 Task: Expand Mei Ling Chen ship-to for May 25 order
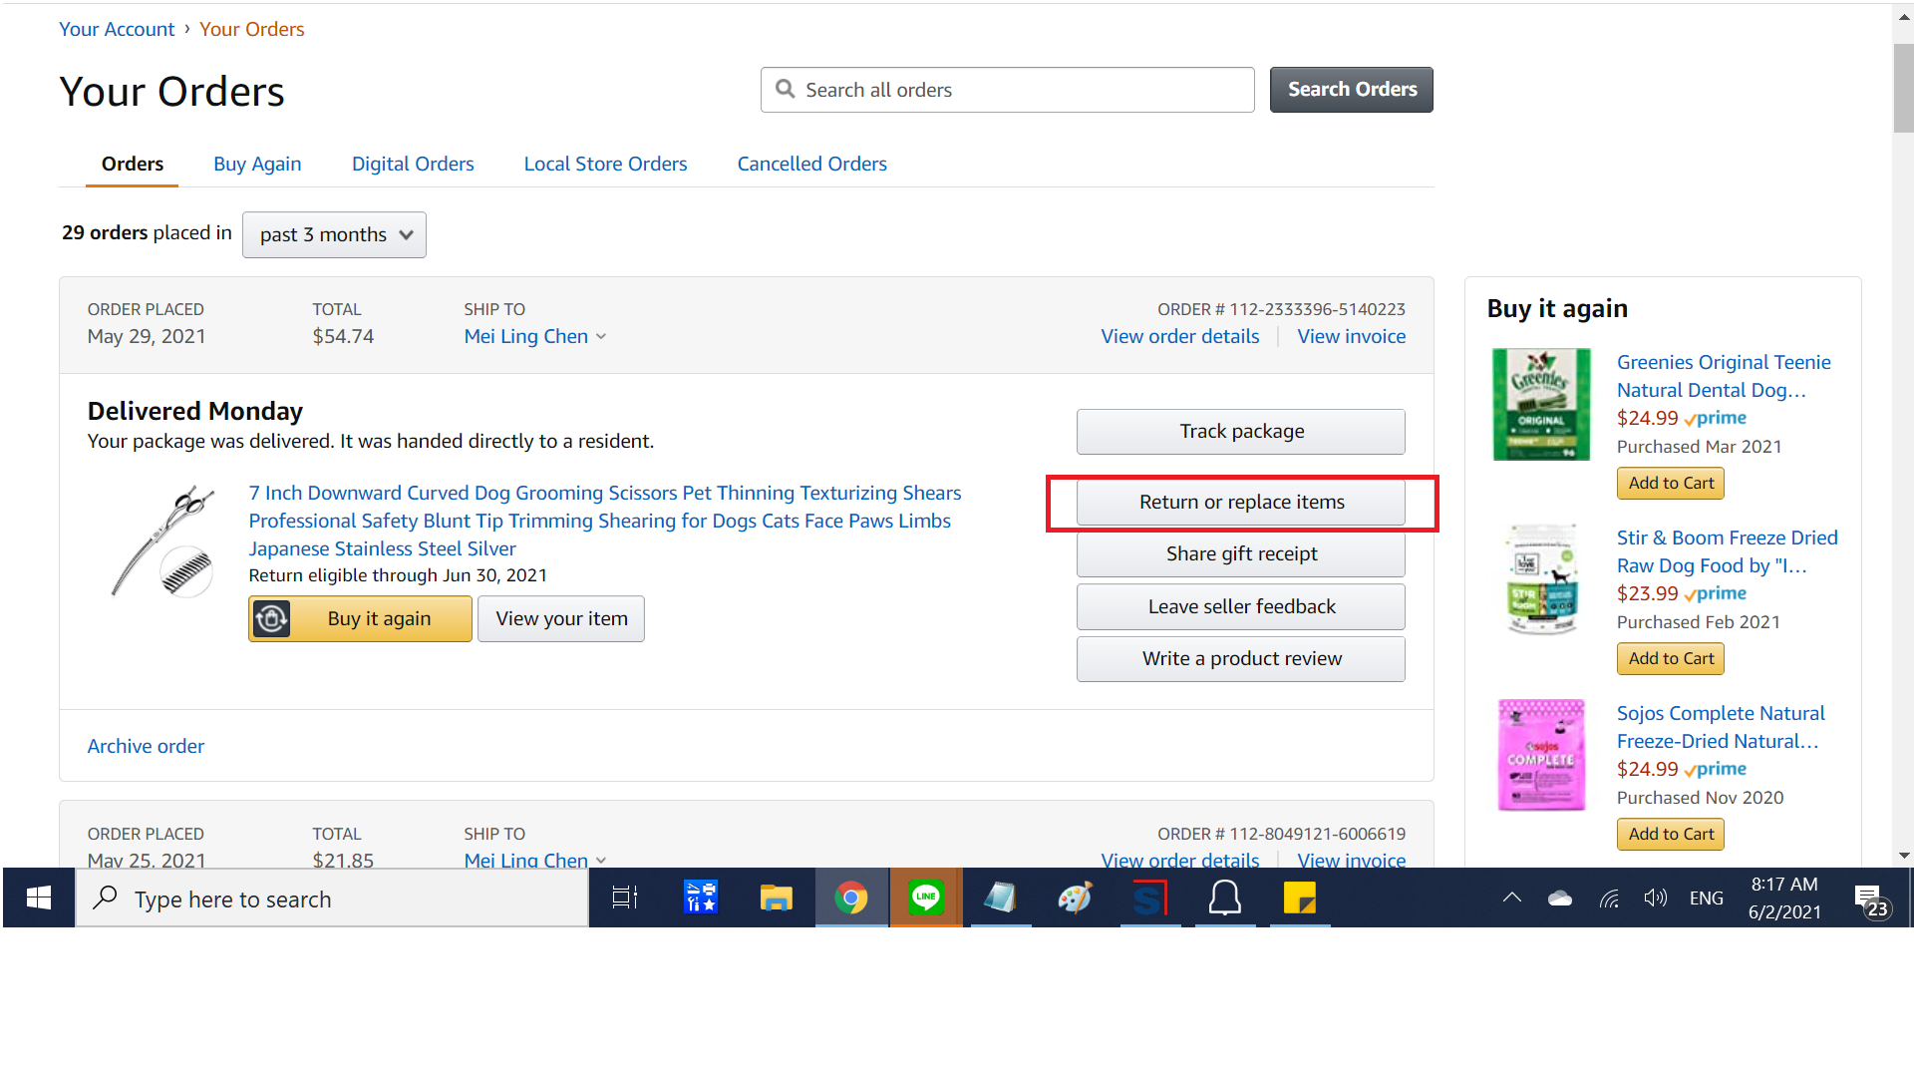[x=535, y=860]
